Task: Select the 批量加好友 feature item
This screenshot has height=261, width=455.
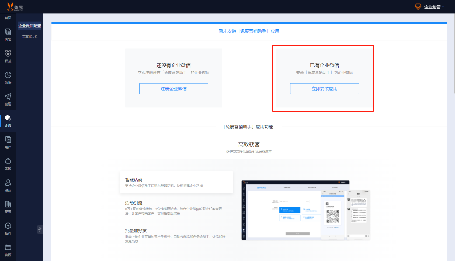Action: 176,236
